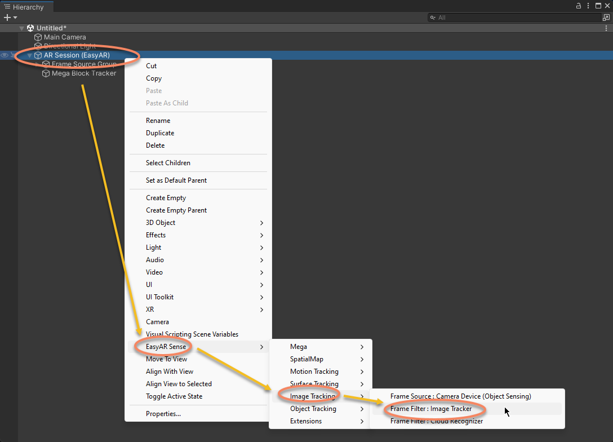Image resolution: width=613 pixels, height=442 pixels.
Task: Open the Object Tracking submenu
Action: pos(313,409)
